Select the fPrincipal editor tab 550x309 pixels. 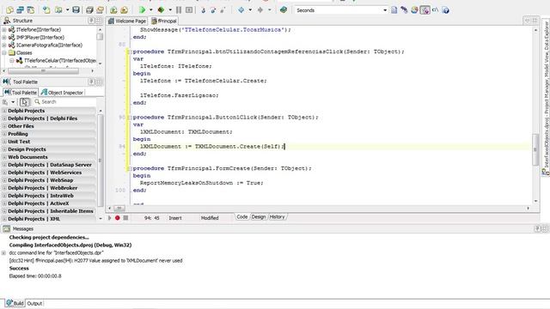pyautogui.click(x=164, y=21)
